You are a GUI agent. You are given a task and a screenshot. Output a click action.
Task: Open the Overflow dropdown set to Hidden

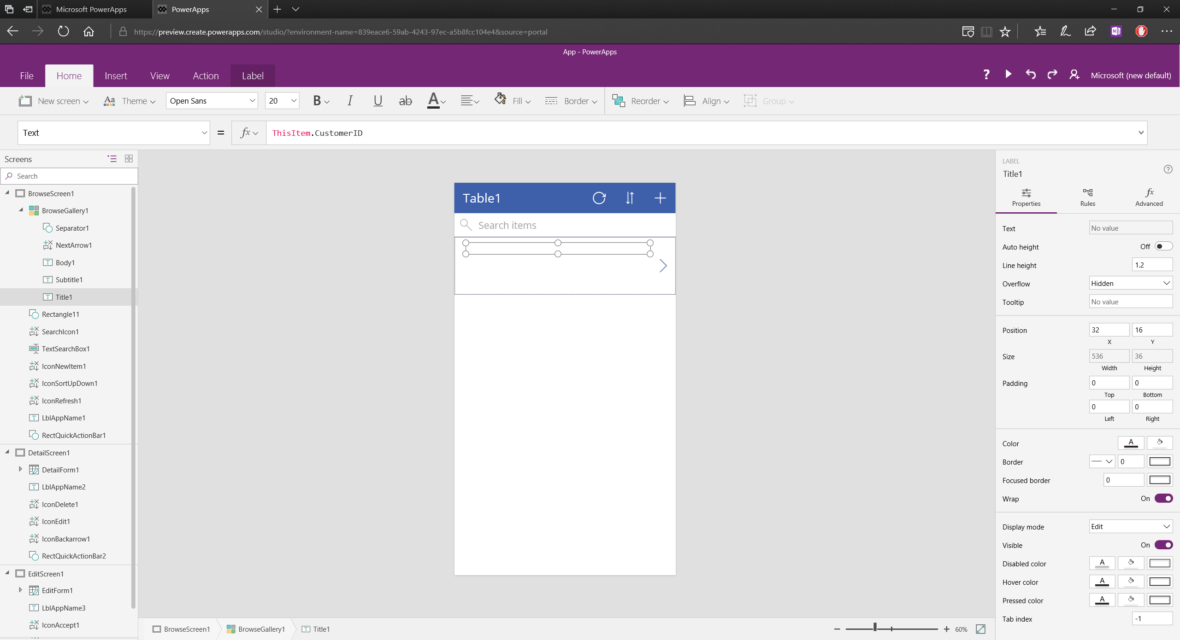pos(1131,283)
